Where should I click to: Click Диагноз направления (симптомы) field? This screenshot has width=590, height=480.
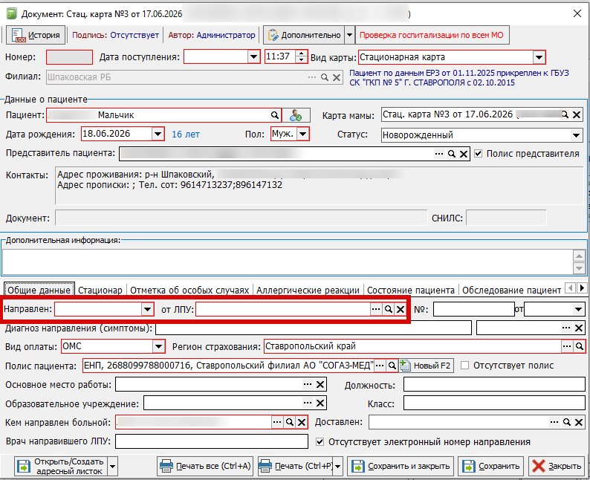(314, 328)
